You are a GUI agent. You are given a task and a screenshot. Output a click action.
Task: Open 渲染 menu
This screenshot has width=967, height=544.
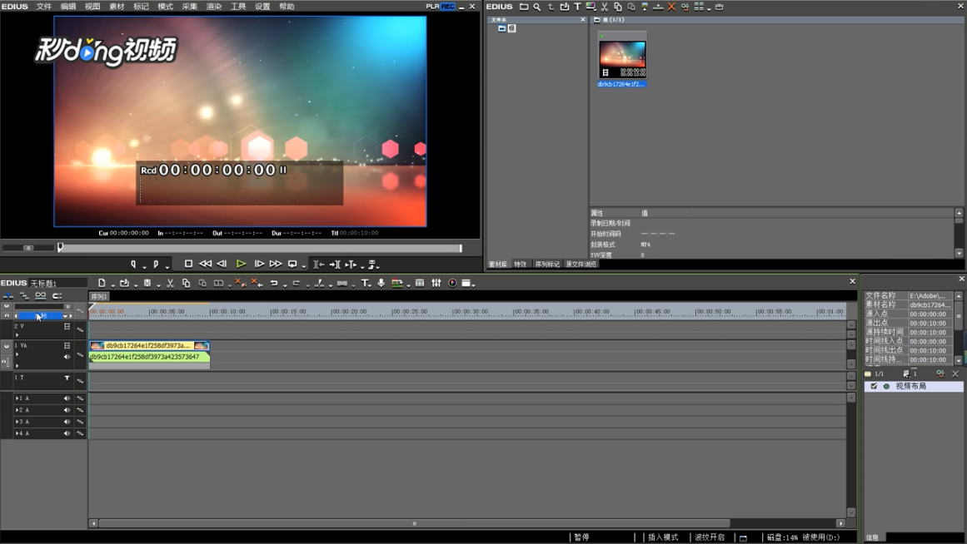click(214, 6)
